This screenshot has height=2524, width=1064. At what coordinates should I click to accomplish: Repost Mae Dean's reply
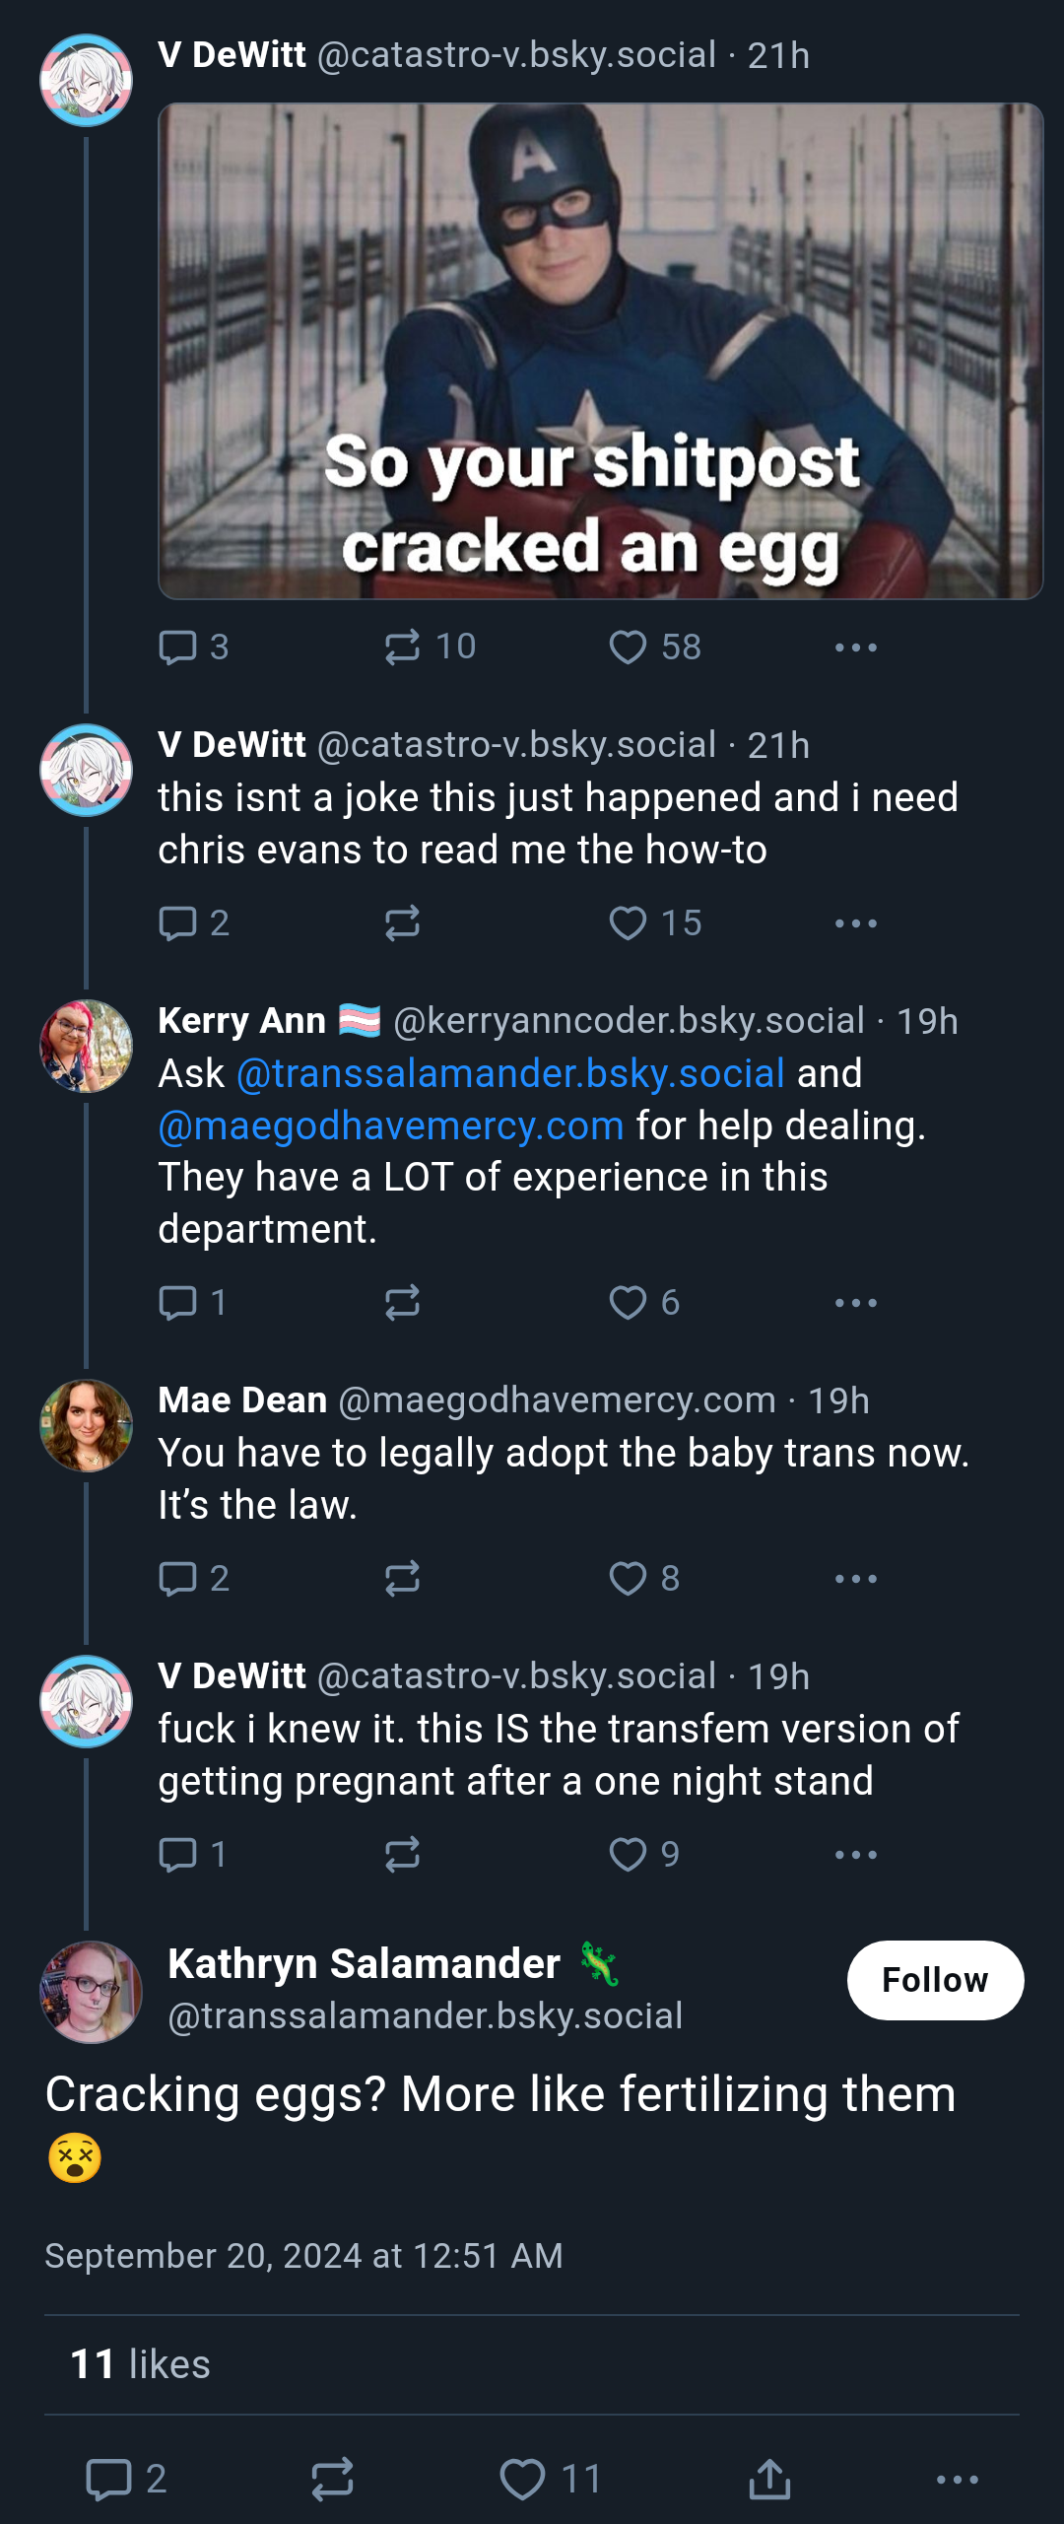[402, 1579]
